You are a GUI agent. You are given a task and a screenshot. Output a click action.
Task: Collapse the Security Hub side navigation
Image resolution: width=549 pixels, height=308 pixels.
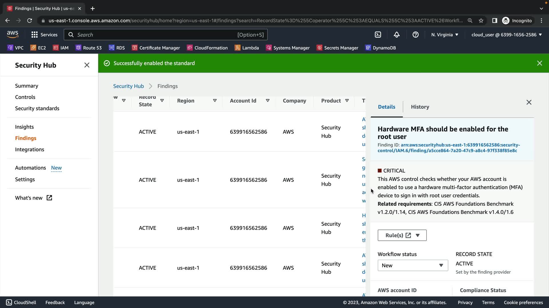tap(87, 65)
